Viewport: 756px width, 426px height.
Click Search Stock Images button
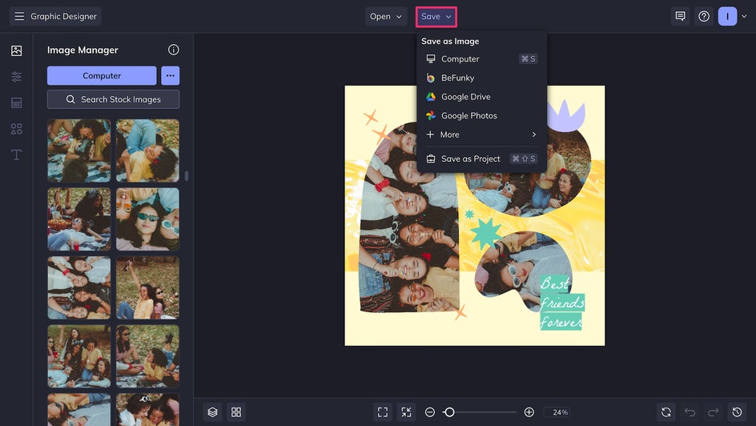click(113, 99)
